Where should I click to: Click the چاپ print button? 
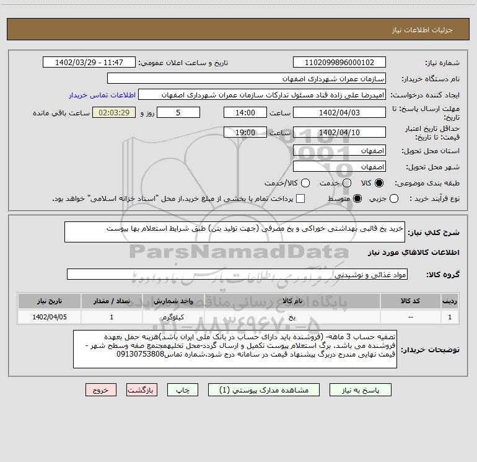point(183,390)
